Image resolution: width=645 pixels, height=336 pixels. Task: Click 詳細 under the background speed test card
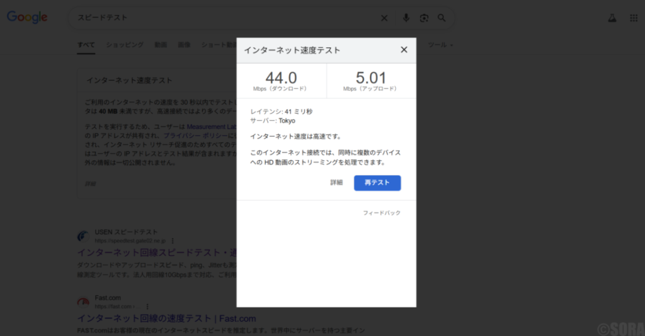(90, 183)
